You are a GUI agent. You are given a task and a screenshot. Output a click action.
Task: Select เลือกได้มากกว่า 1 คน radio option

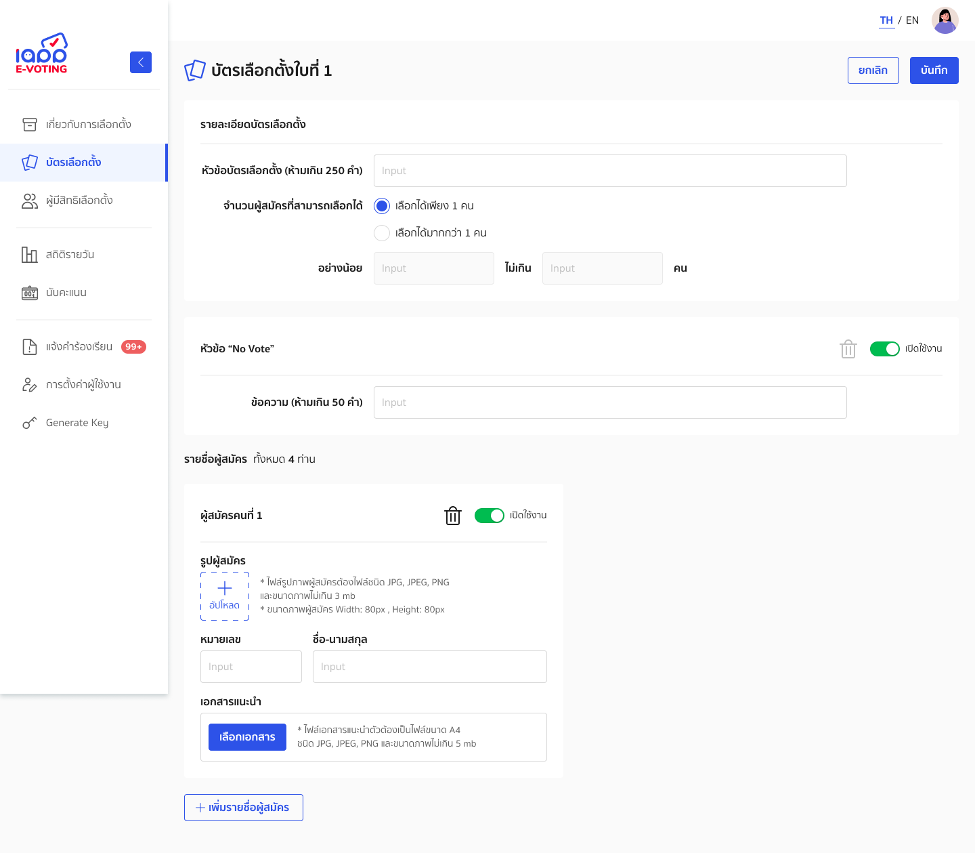point(382,233)
